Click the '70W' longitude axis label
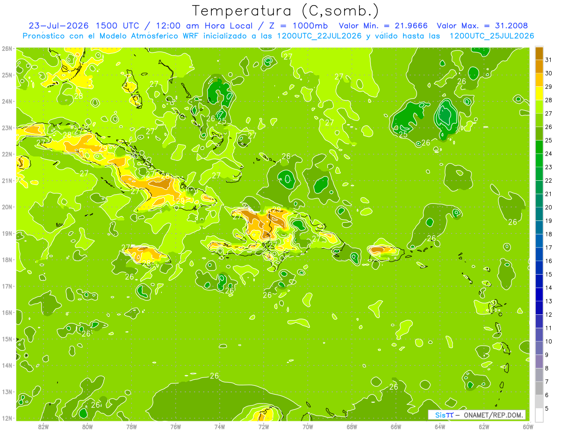 pos(308,426)
